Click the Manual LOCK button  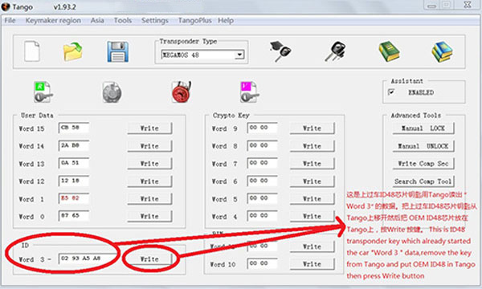pyautogui.click(x=423, y=128)
